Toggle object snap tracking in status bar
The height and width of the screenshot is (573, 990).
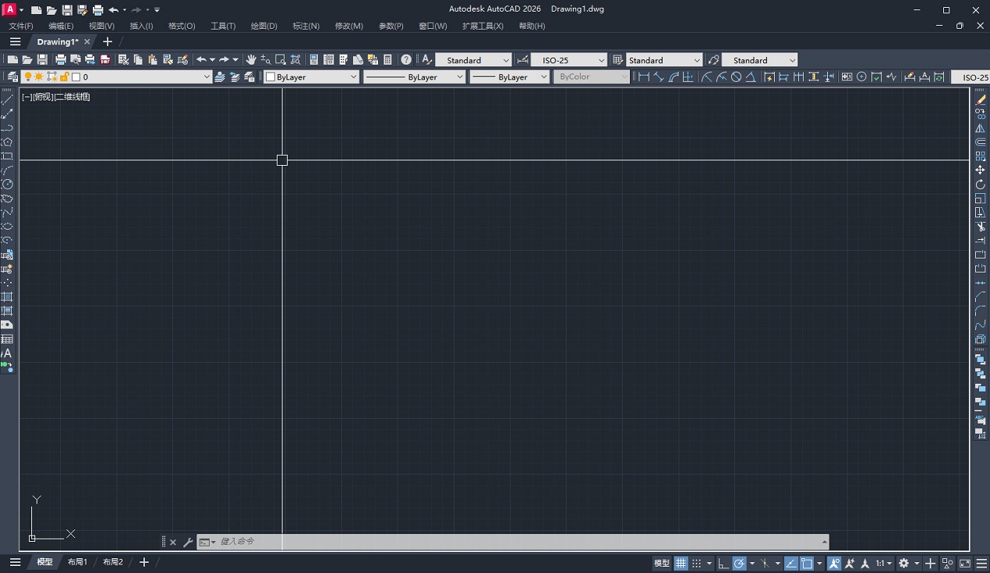[791, 563]
